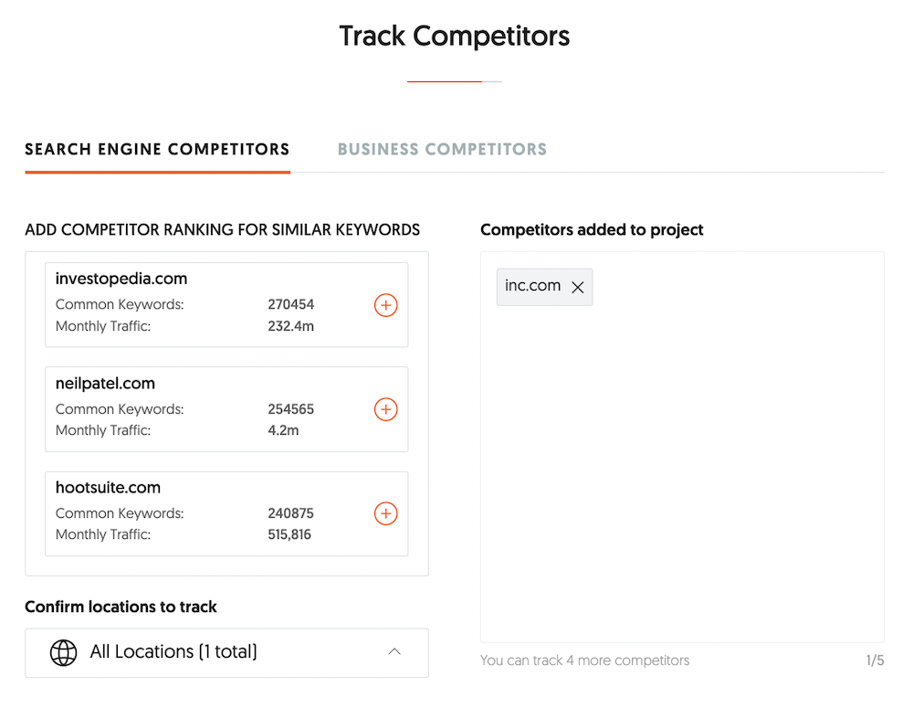Select the Search Engine Competitors tab
The height and width of the screenshot is (708, 913).
point(157,149)
